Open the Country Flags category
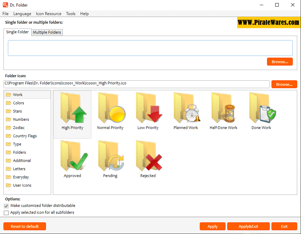Viewport: 301px width, 234px height. click(x=25, y=136)
